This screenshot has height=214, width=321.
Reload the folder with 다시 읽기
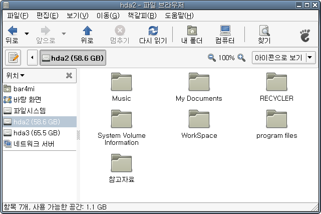tap(153, 31)
